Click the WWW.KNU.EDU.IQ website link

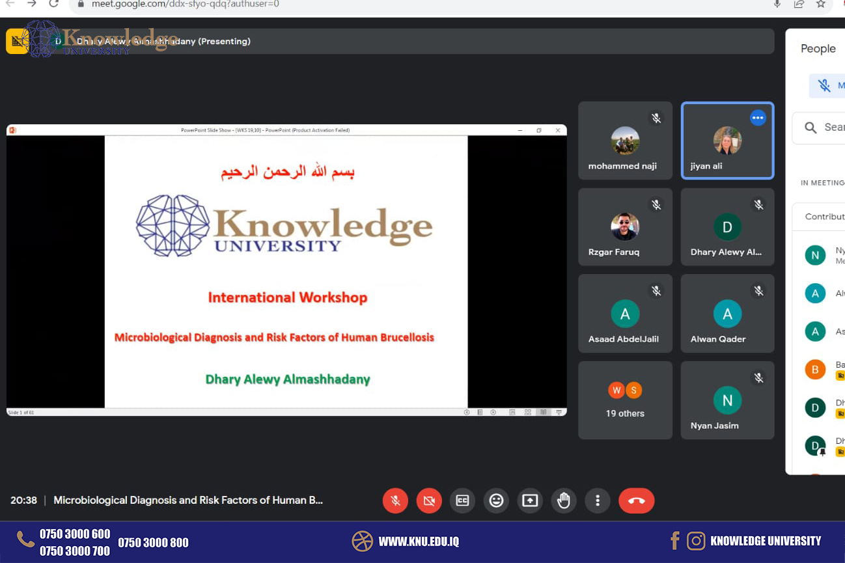point(419,542)
